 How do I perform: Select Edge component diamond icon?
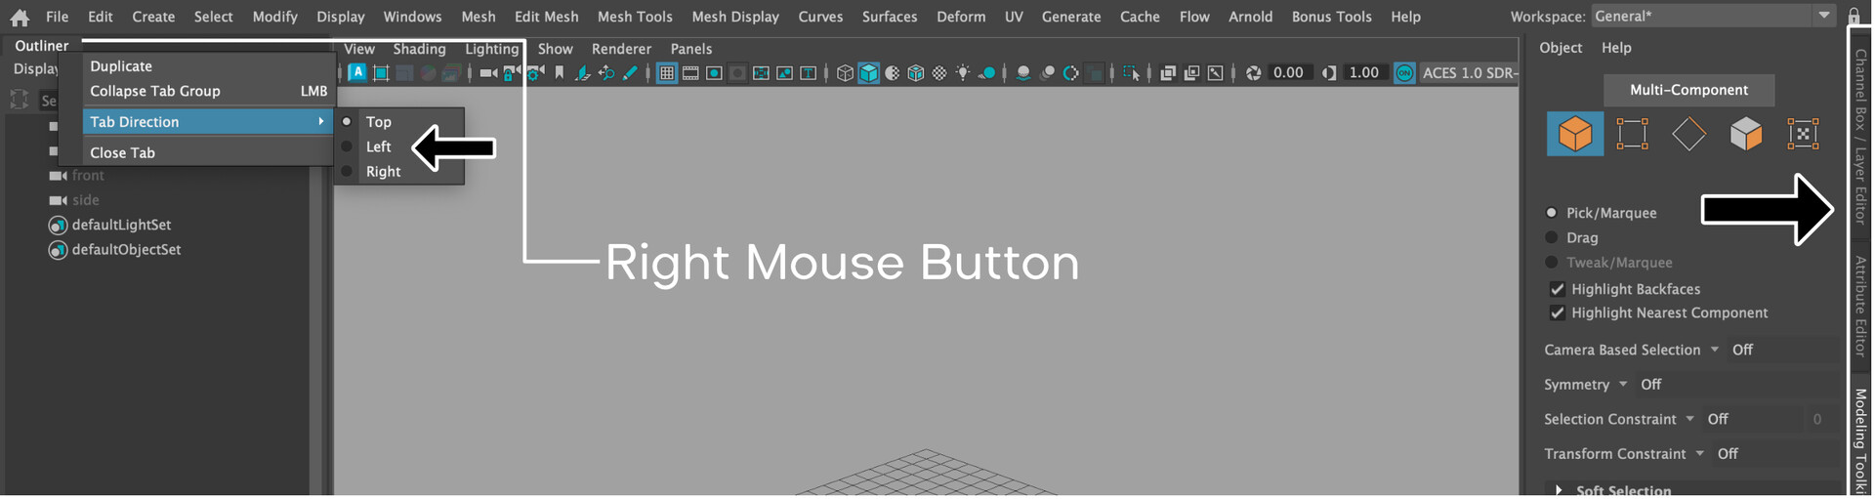[x=1688, y=134]
